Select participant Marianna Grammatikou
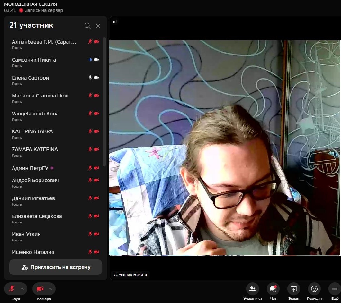The image size is (341, 303). point(40,96)
